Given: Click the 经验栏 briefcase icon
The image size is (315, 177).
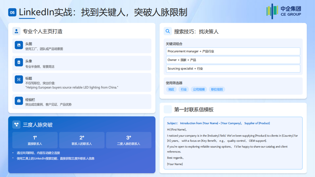Looking at the screenshot, I should [x=19, y=101].
